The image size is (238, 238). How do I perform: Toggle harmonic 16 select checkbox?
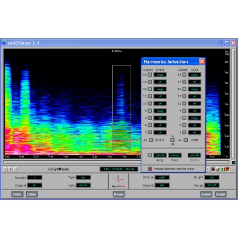click(150, 82)
